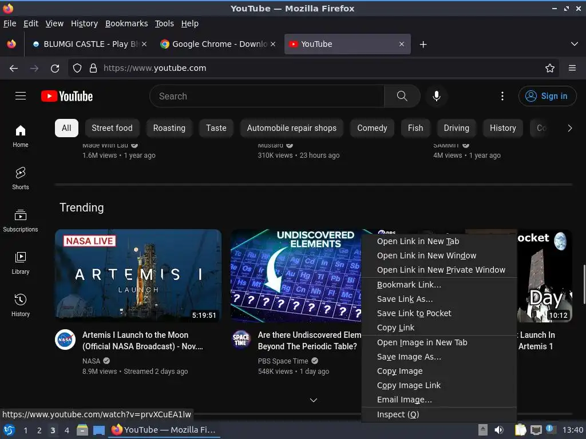Open Shorts from the sidebar

pos(20,178)
